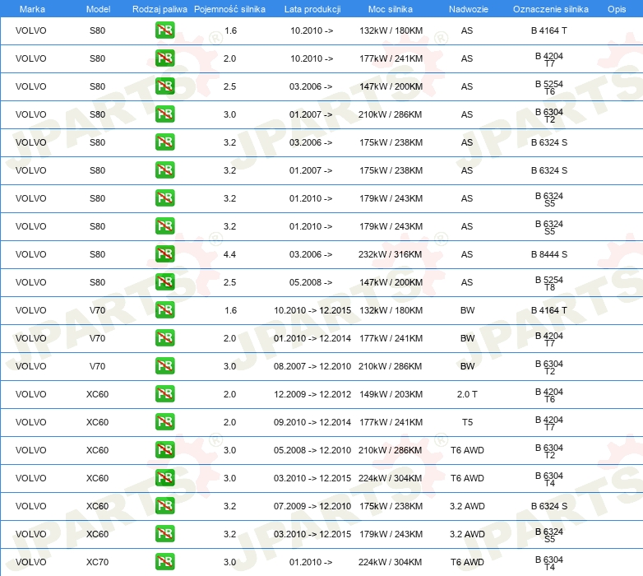Click petrol fuel icon in V70 1.6 row

tap(164, 310)
